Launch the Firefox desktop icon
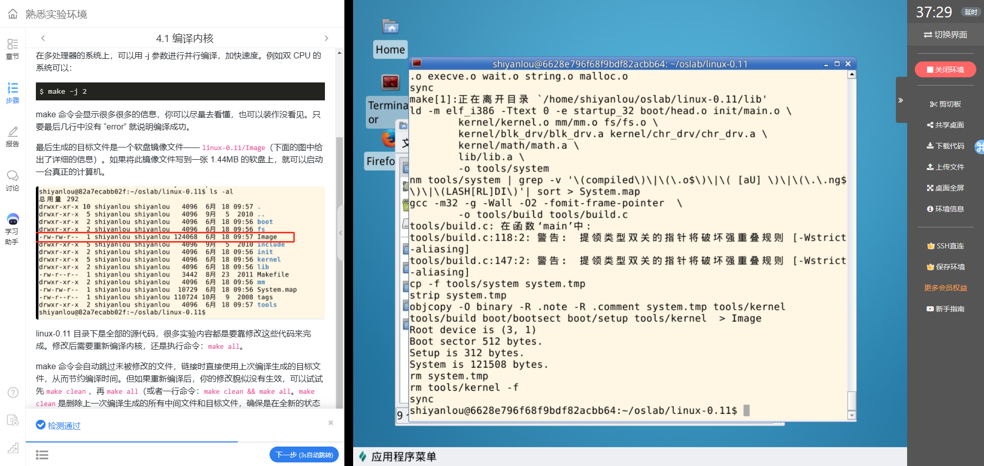984x466 pixels. [388, 139]
